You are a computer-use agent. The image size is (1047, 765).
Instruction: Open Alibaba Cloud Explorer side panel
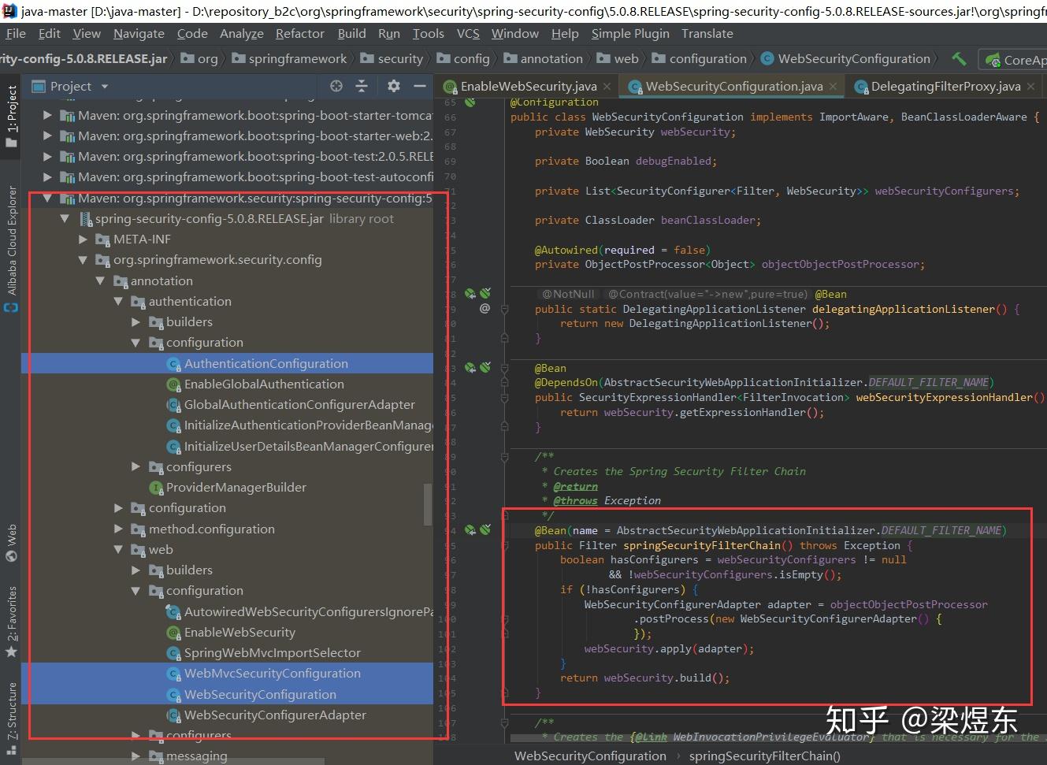[x=11, y=248]
